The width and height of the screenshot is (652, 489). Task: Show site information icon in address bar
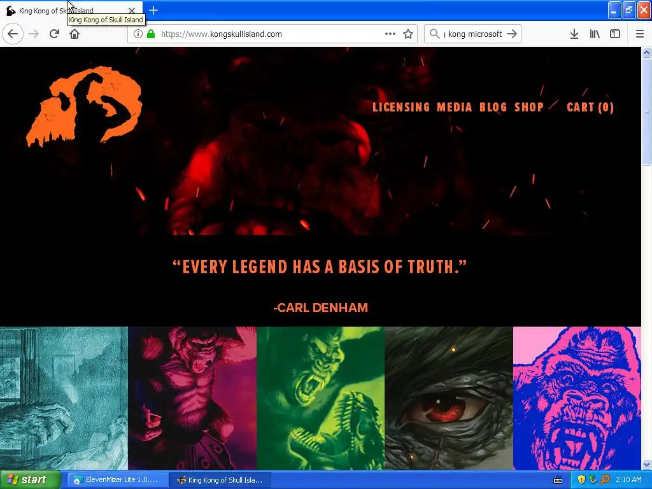click(138, 34)
